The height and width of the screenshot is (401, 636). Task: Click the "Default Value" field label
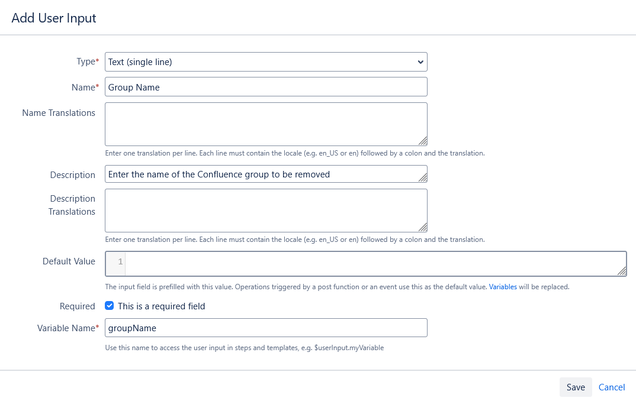(69, 261)
